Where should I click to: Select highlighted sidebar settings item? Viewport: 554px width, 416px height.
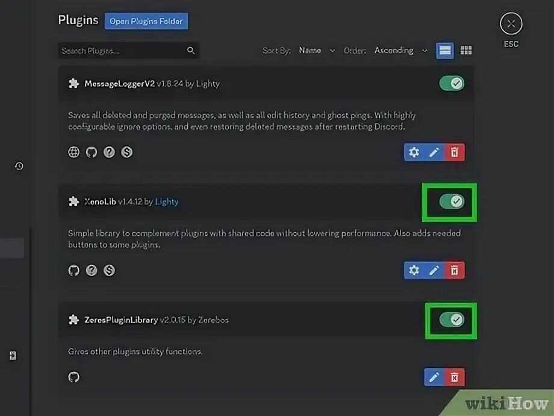click(x=12, y=248)
